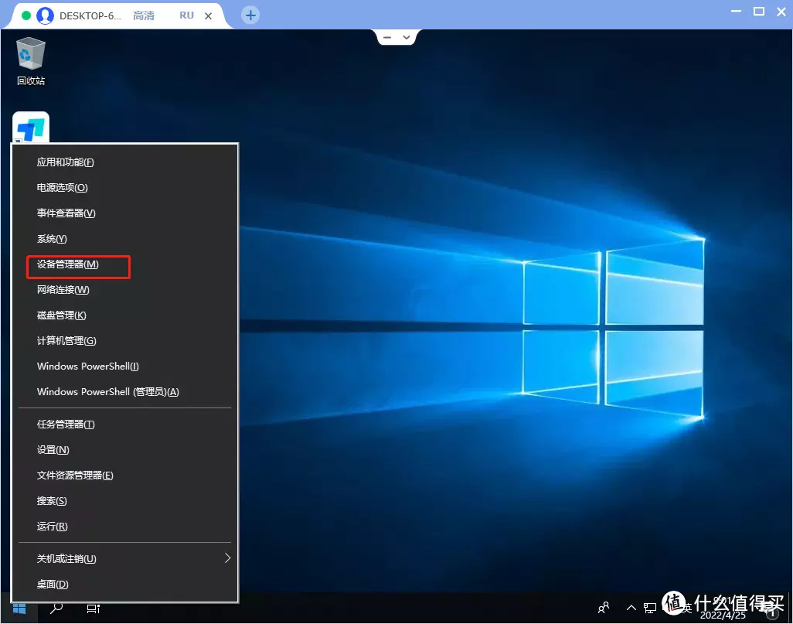This screenshot has width=793, height=624.
Task: Open Power Options (电源选项)
Action: (x=124, y=188)
